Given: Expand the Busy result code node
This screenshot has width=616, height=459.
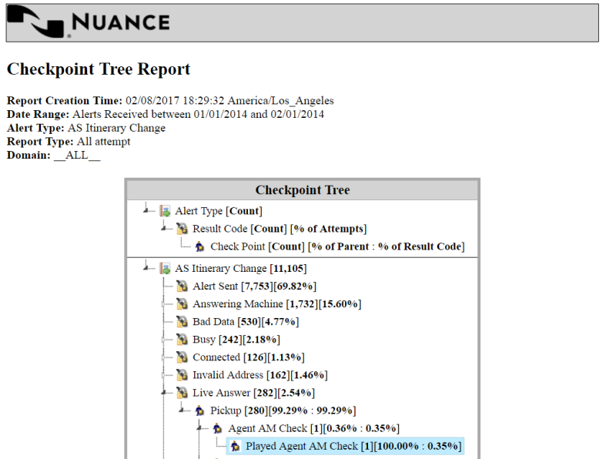Looking at the screenshot, I should click(x=164, y=340).
